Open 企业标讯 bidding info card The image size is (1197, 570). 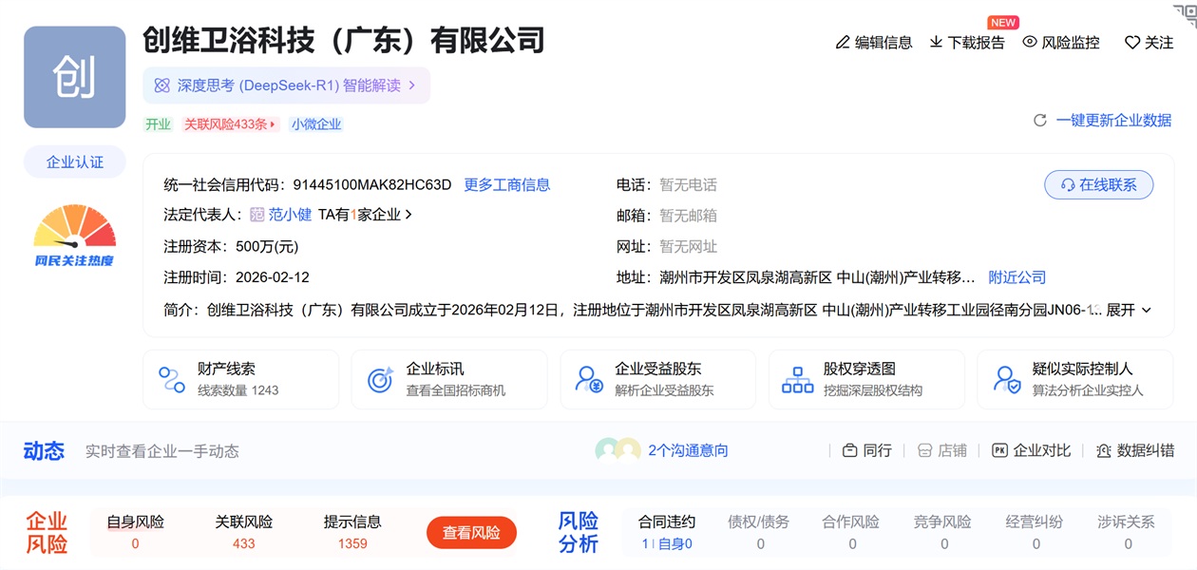pyautogui.click(x=448, y=379)
